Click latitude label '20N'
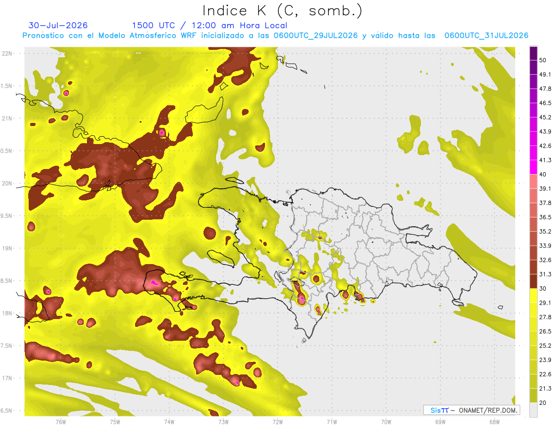Screen dimensions: 555x428 pos(7,183)
